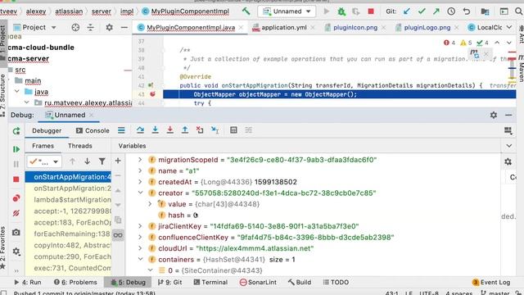Open the 9: Git tool window
The image size is (524, 295).
pos(169,282)
